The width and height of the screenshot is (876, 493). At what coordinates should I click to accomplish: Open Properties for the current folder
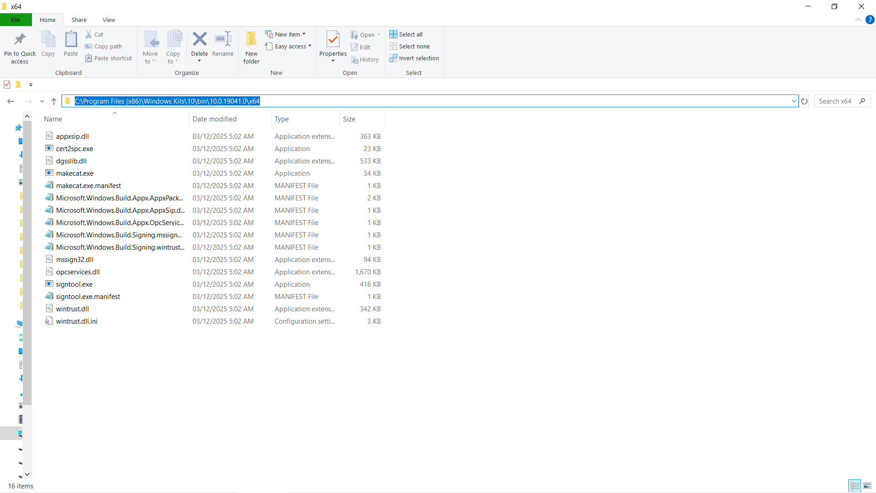[333, 46]
